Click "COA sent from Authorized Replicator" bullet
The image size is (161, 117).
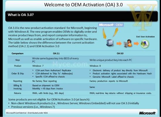pyautogui.click(x=53, y=70)
